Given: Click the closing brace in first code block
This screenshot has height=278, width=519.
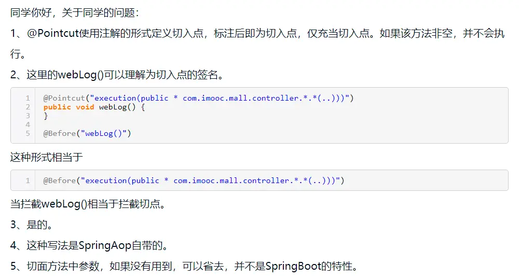Looking at the screenshot, I should pyautogui.click(x=46, y=116).
